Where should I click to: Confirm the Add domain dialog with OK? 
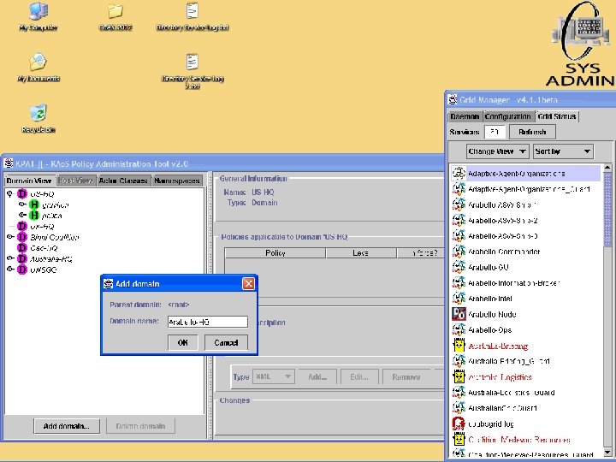coord(182,342)
